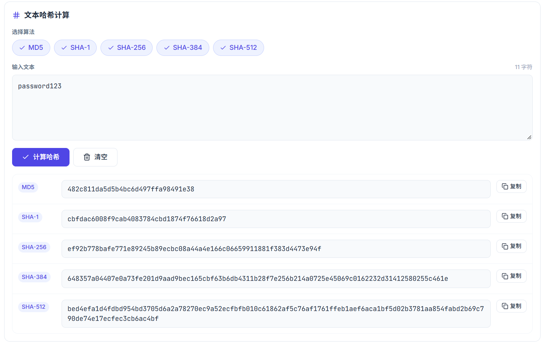Viewport: 544px width, 345px height.
Task: Select the SHA-384 hash output value
Action: (276, 279)
